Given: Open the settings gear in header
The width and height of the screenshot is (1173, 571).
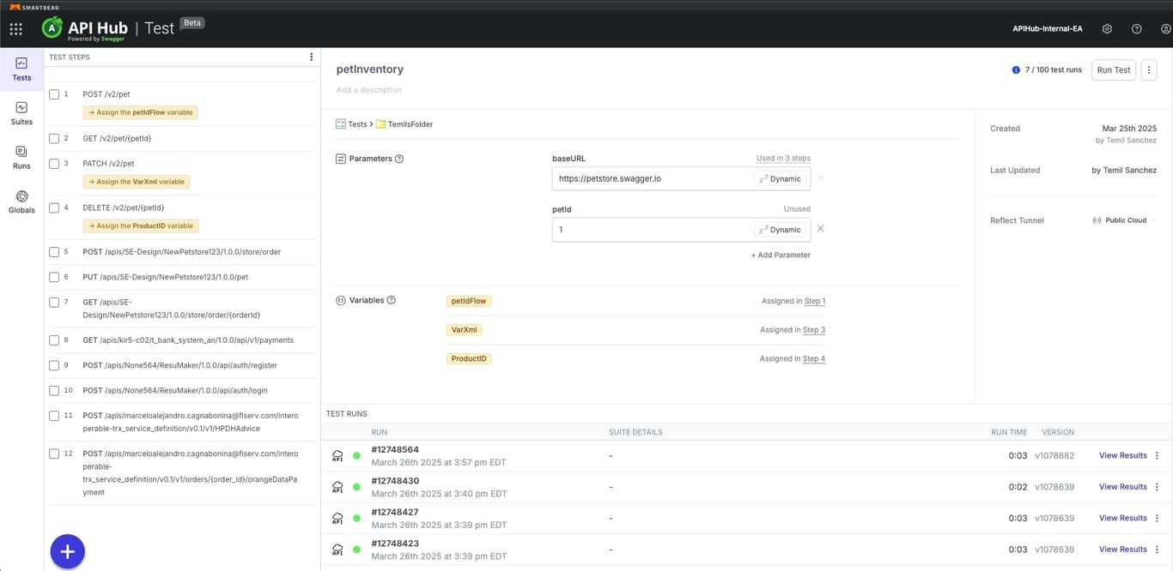Looking at the screenshot, I should point(1107,29).
